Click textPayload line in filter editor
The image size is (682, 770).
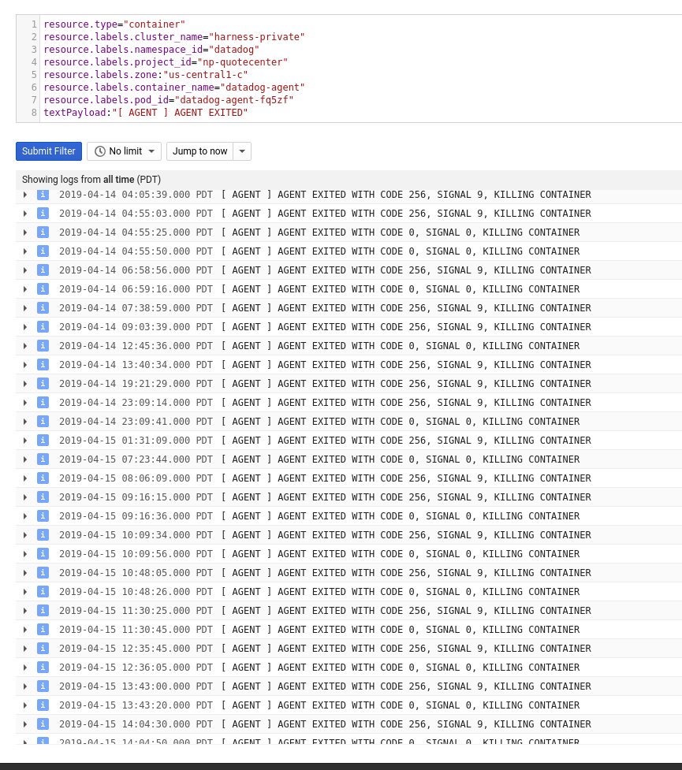coord(145,113)
